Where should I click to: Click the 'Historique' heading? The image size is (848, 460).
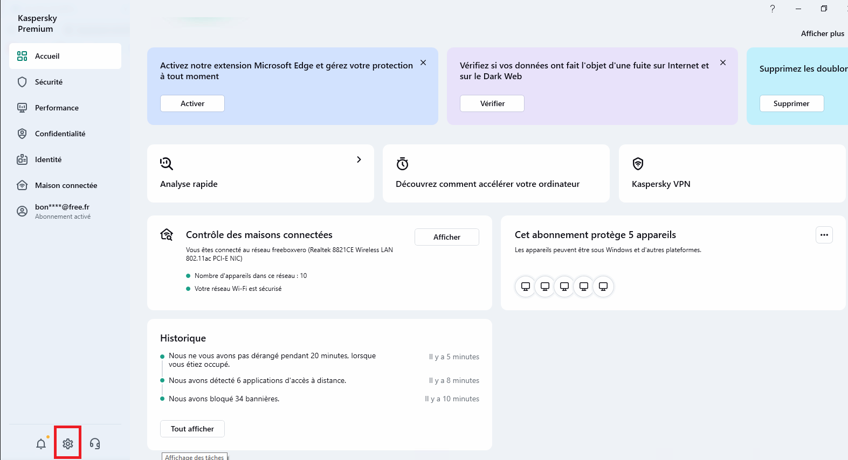(183, 338)
